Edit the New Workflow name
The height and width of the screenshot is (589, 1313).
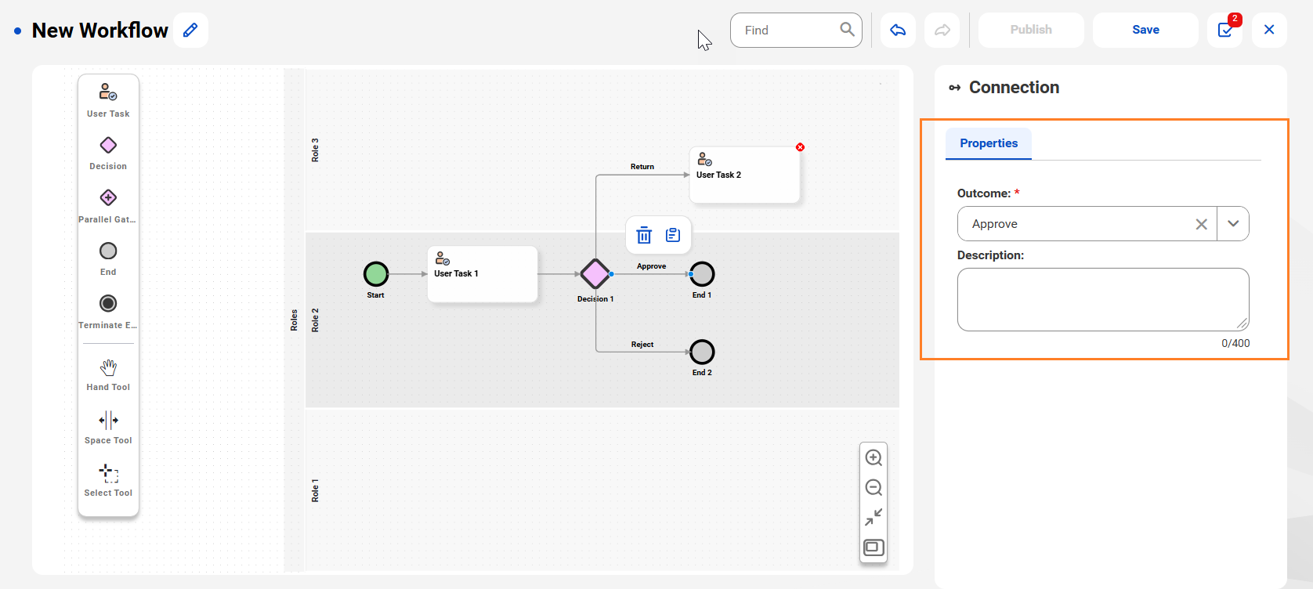pos(190,31)
